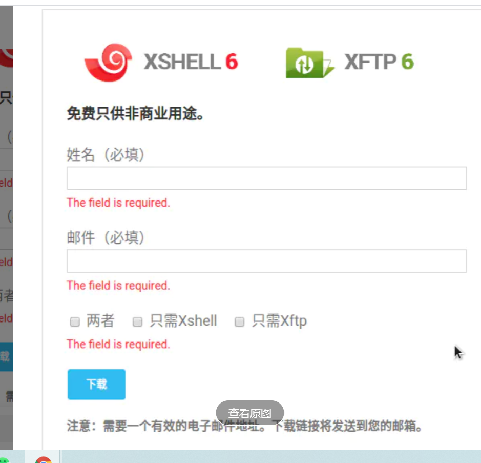This screenshot has height=463, width=481.
Task: Check the 两者 checkbox
Action: 75,322
